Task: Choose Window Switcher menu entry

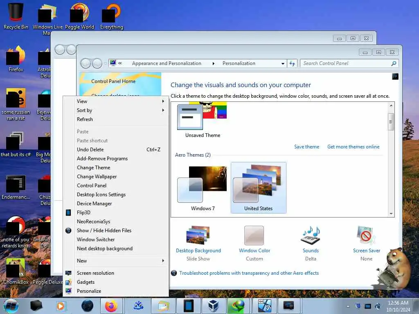Action: [116, 240]
